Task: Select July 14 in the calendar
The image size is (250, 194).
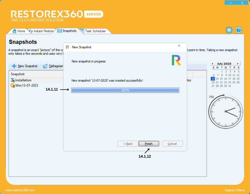Action: point(217,79)
